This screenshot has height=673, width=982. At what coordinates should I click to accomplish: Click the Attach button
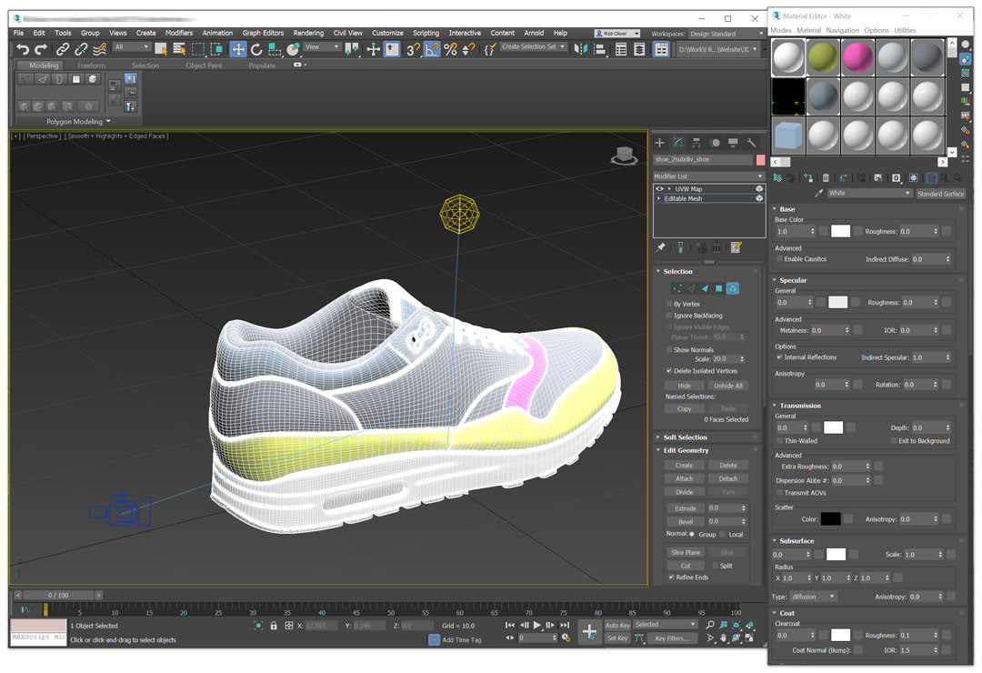(684, 478)
